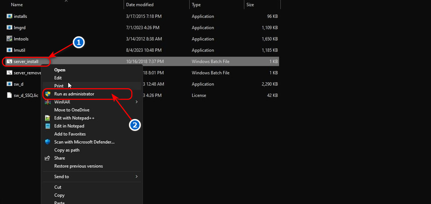Expand the Send to submenu arrow

click(x=137, y=177)
